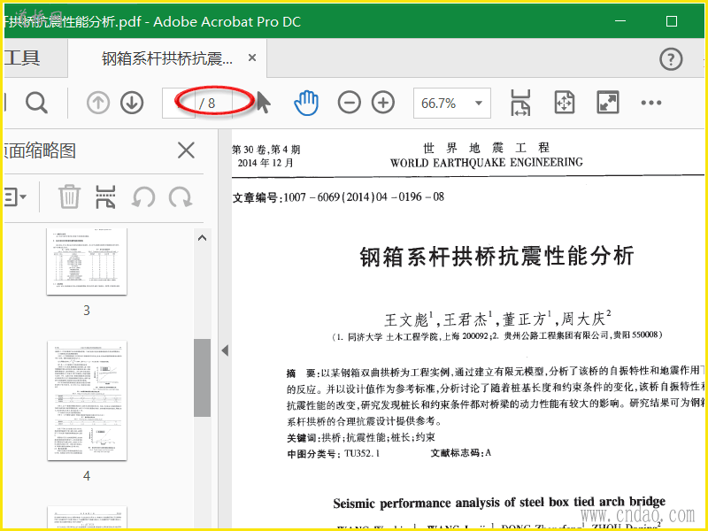Zoom out with the minus button
The height and width of the screenshot is (531, 708).
[349, 103]
